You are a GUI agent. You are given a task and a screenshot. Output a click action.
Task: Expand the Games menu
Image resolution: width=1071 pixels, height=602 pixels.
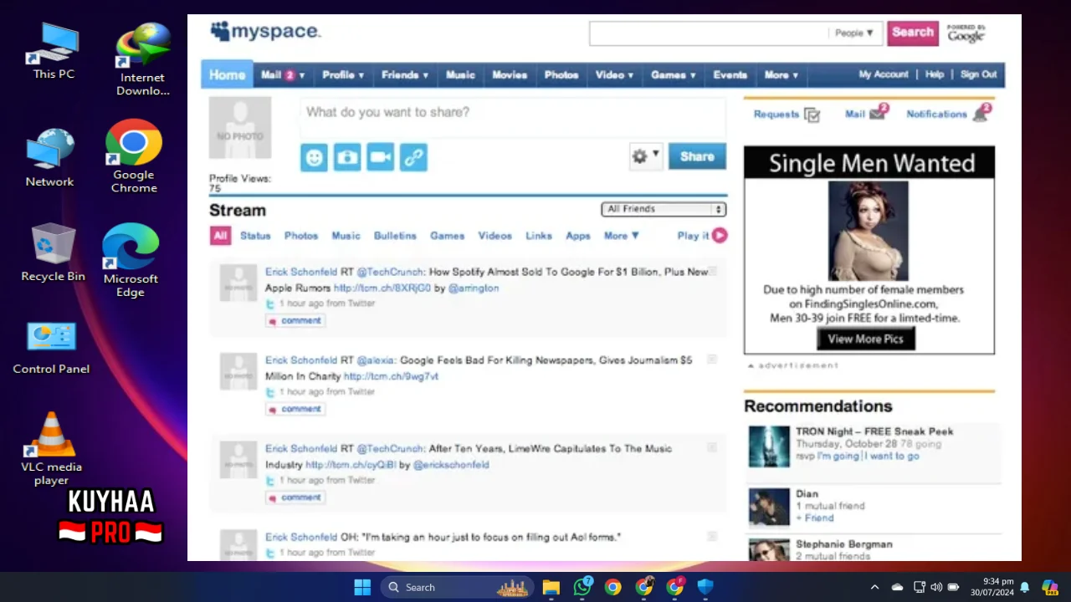click(x=674, y=74)
